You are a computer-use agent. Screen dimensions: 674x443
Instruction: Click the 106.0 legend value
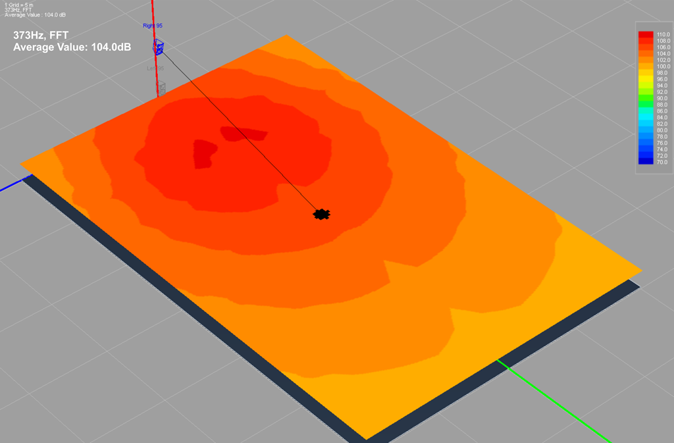663,47
